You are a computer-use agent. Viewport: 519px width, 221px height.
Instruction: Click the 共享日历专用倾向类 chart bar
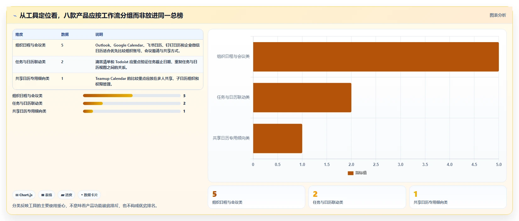point(278,138)
